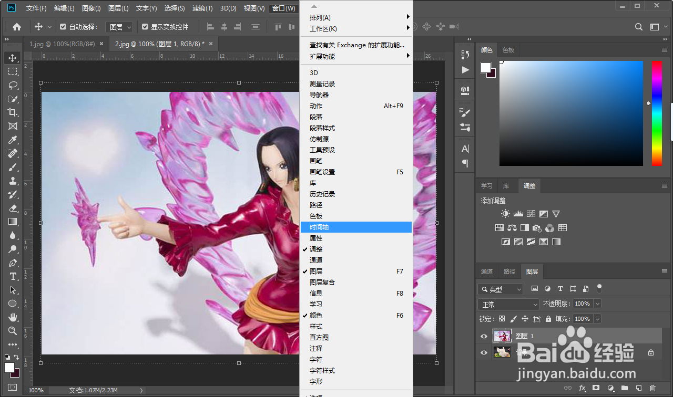Add a Color Balance adjustment

(x=512, y=228)
